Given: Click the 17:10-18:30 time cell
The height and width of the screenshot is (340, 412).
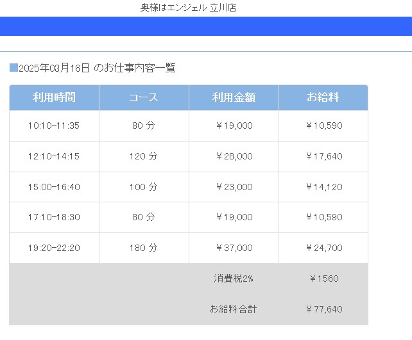Looking at the screenshot, I should pos(54,217).
